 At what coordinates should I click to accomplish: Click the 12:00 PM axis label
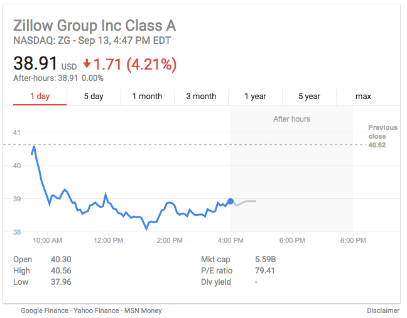[x=108, y=240]
